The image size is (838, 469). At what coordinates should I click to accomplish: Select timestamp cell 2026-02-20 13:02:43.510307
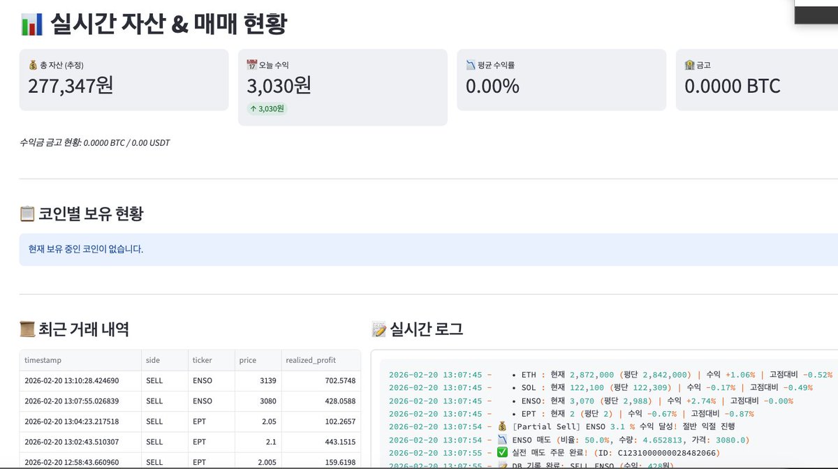coord(80,442)
